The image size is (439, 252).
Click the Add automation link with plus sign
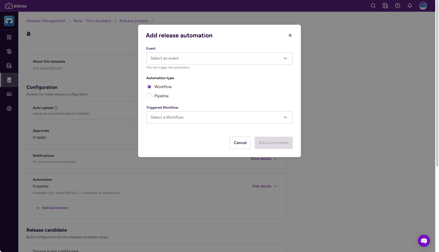tap(52, 208)
